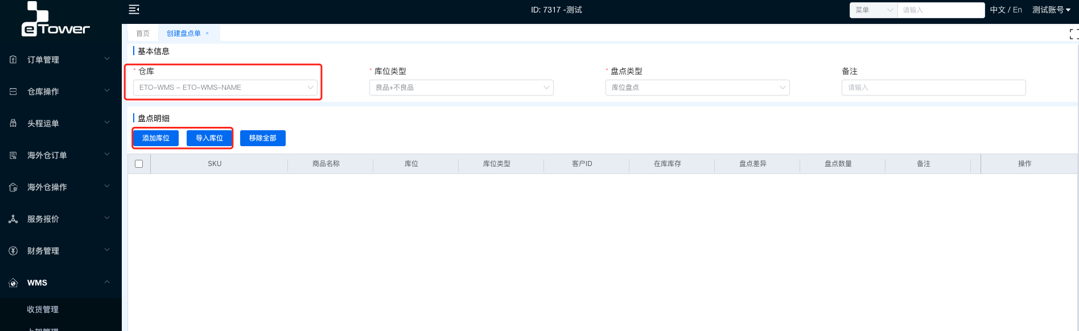Open the 盘点类型 dropdown
1079x331 pixels.
[x=697, y=88]
